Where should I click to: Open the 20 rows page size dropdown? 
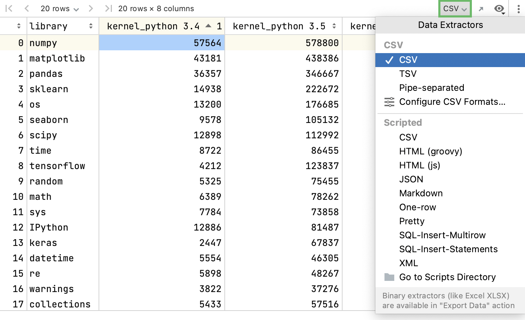coord(59,8)
